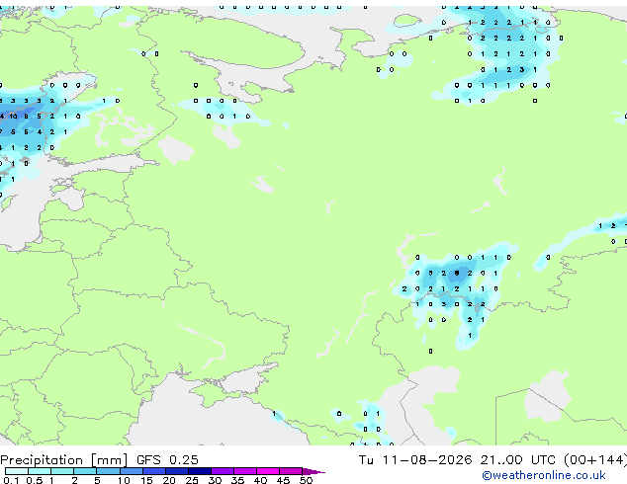Select the 35–40 mm purple legend swatch
Viewport: 627px width, 484px height.
(x=245, y=471)
